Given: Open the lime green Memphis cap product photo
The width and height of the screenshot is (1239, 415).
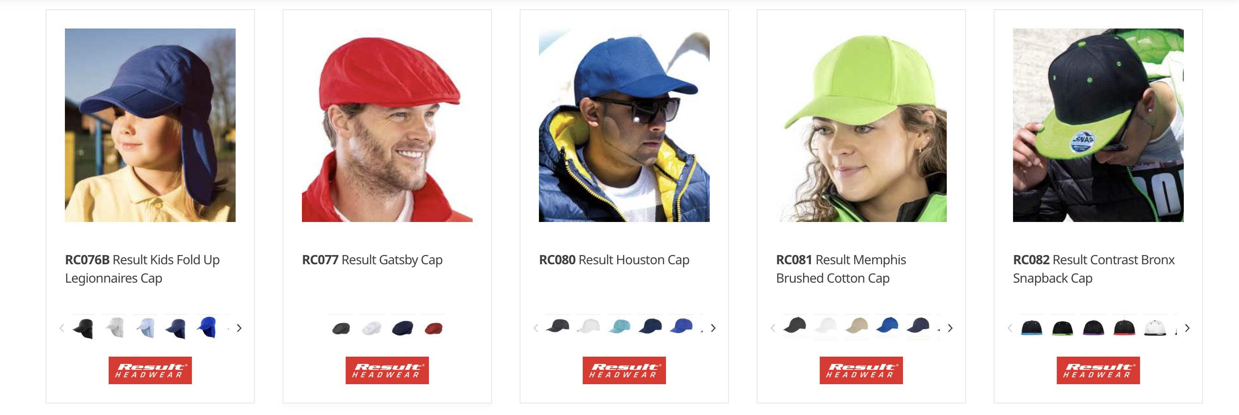Looking at the screenshot, I should point(862,125).
